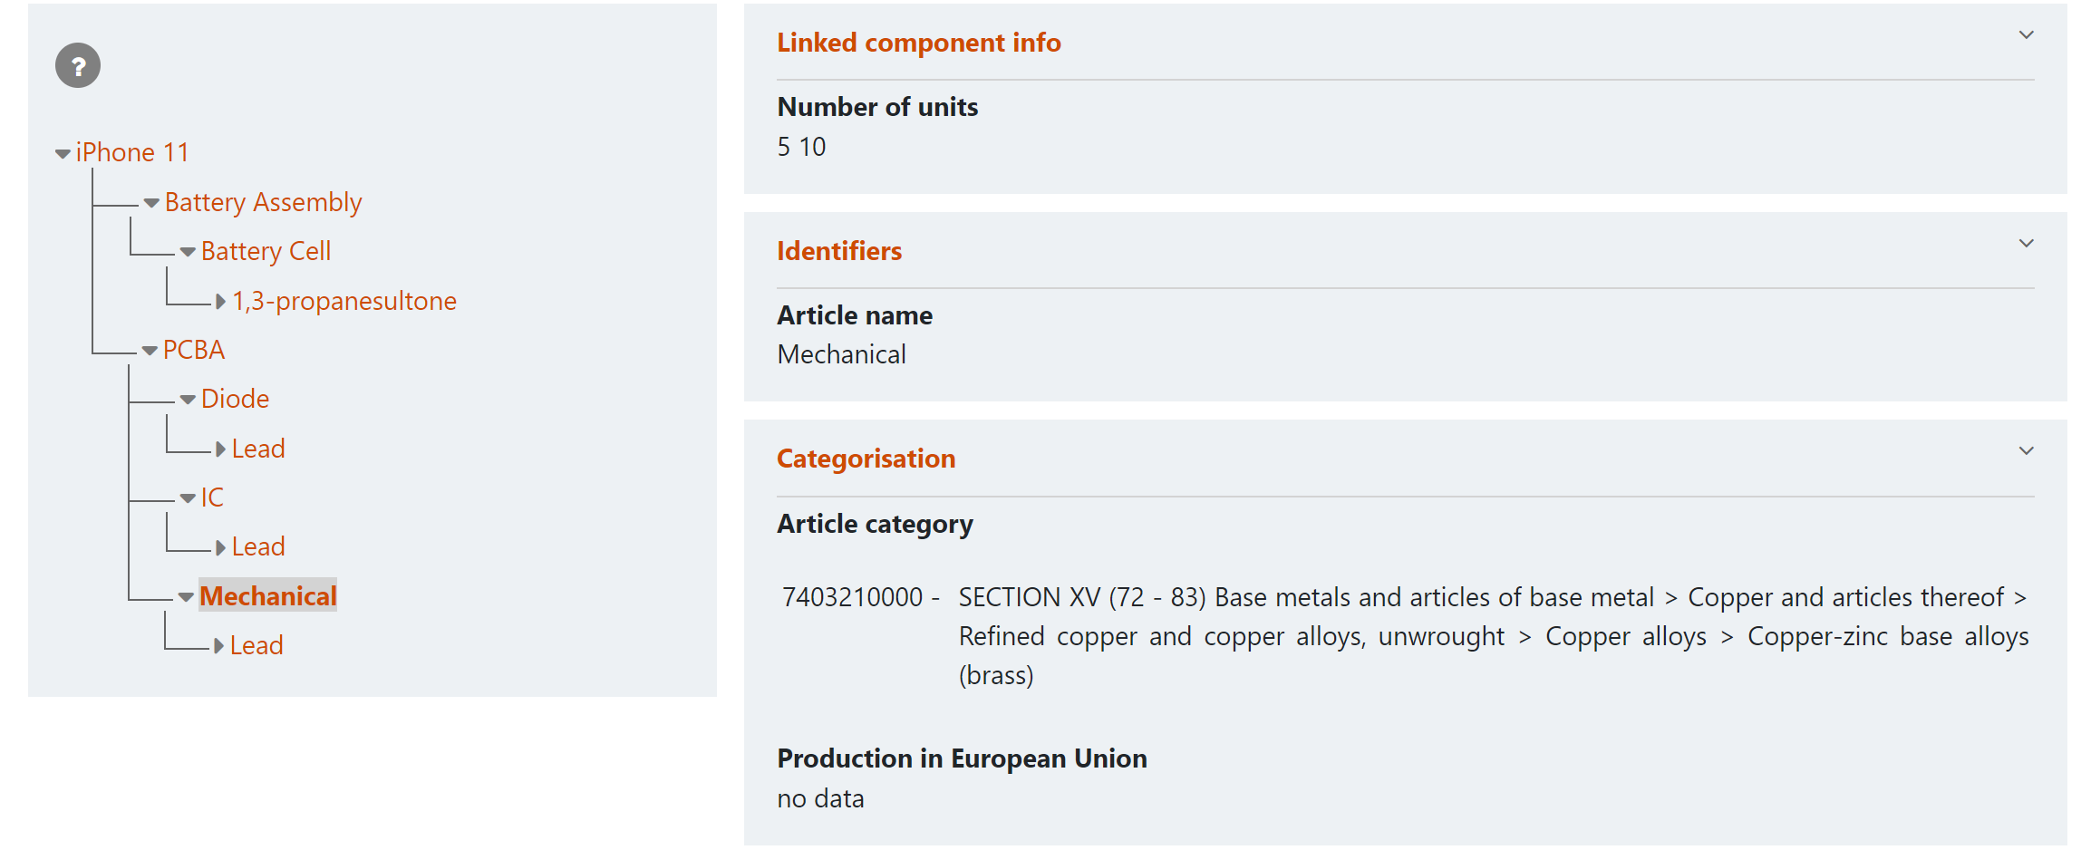The height and width of the screenshot is (850, 2081).
Task: Select the 1,3-propanesultone tree item
Action: (x=344, y=301)
